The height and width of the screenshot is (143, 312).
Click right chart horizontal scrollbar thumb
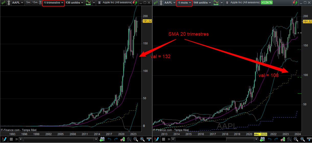[x=240, y=139]
